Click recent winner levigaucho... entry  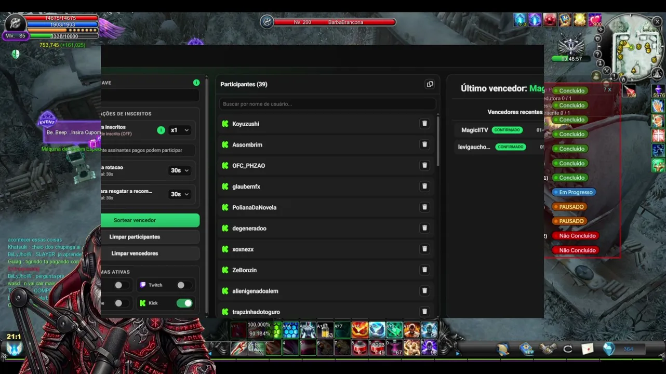point(474,147)
